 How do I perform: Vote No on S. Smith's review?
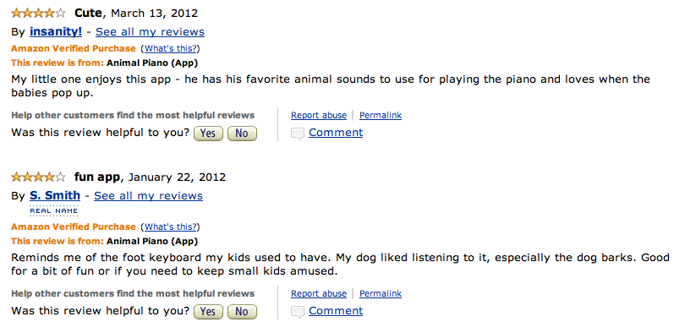click(242, 312)
